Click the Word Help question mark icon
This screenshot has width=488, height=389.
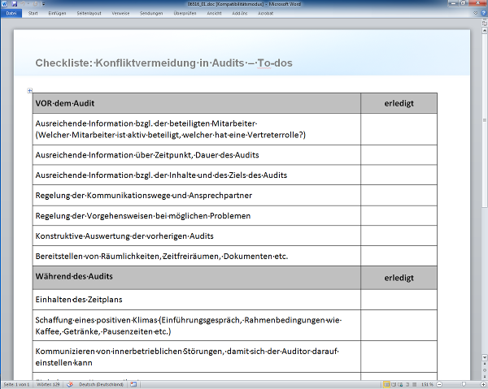click(482, 14)
